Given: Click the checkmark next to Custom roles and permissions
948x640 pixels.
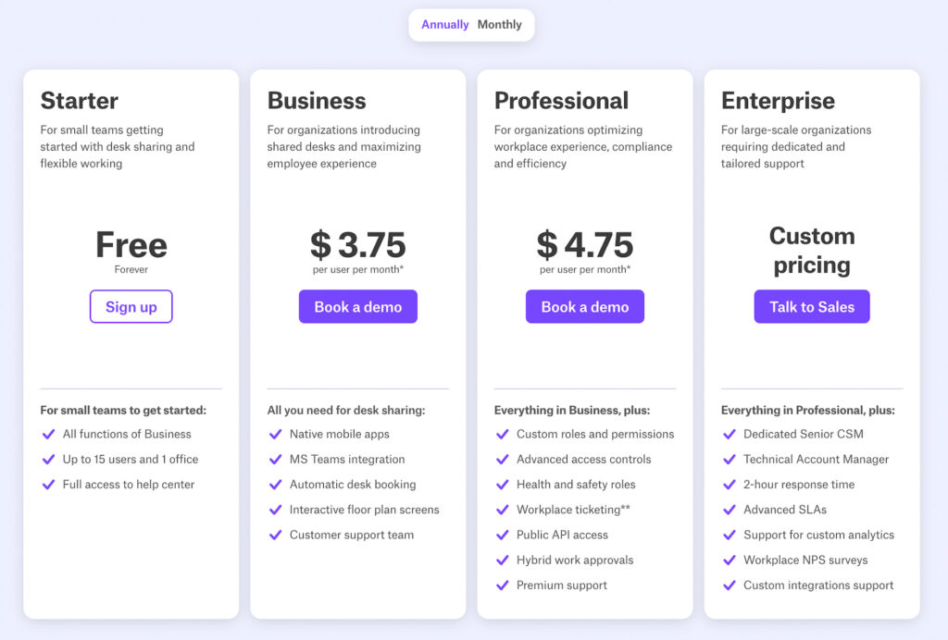Looking at the screenshot, I should tap(502, 434).
